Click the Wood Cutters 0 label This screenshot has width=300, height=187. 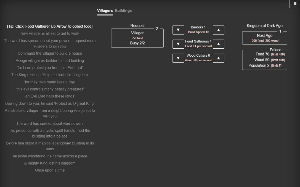pos(198,56)
